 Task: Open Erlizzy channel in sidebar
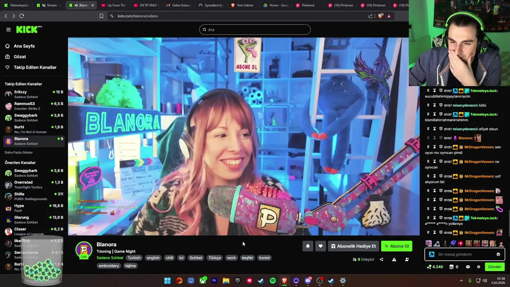[x=34, y=94]
